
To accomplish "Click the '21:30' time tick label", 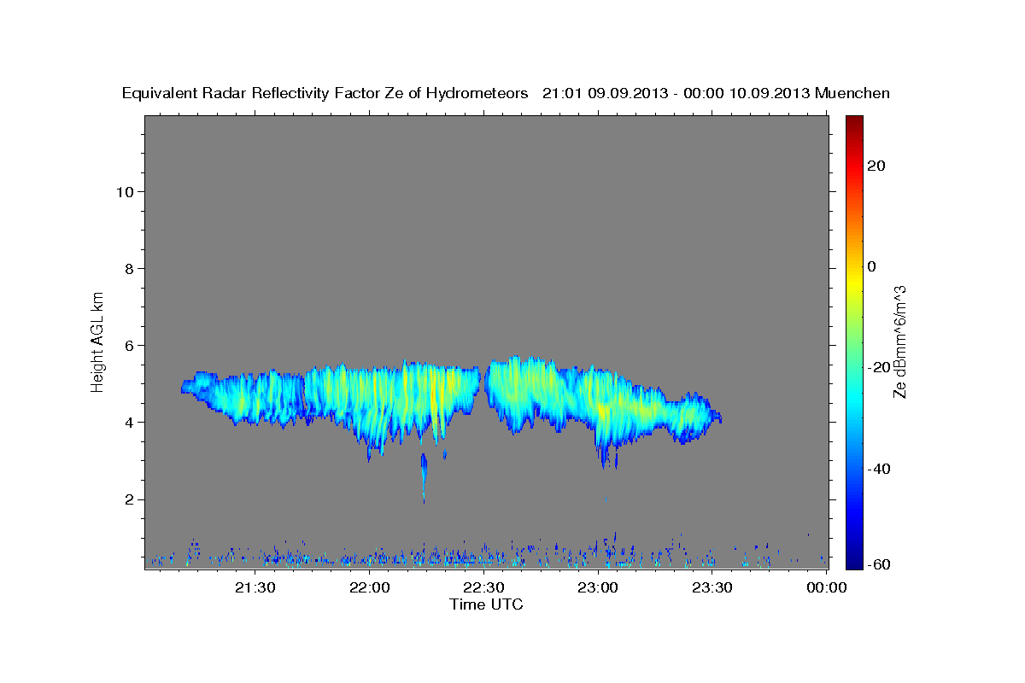I will point(255,587).
